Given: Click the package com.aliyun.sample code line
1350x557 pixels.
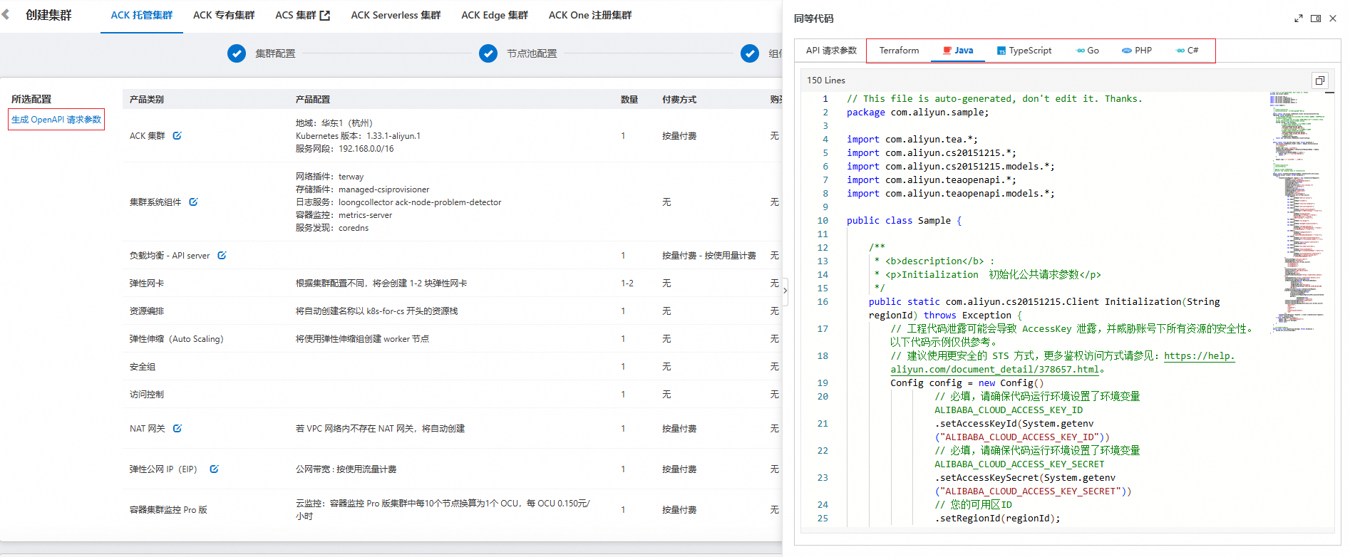Looking at the screenshot, I should tap(917, 113).
